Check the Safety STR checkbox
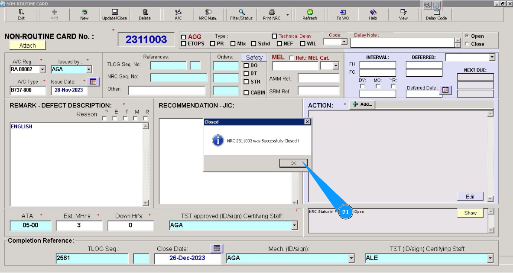The image size is (513, 273). point(246,82)
